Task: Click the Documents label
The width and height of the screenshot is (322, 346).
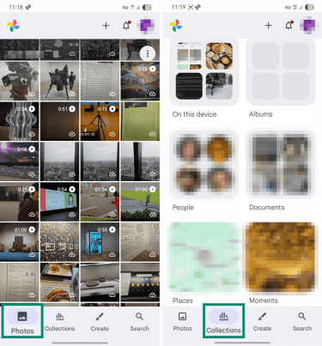Action: pyautogui.click(x=267, y=207)
